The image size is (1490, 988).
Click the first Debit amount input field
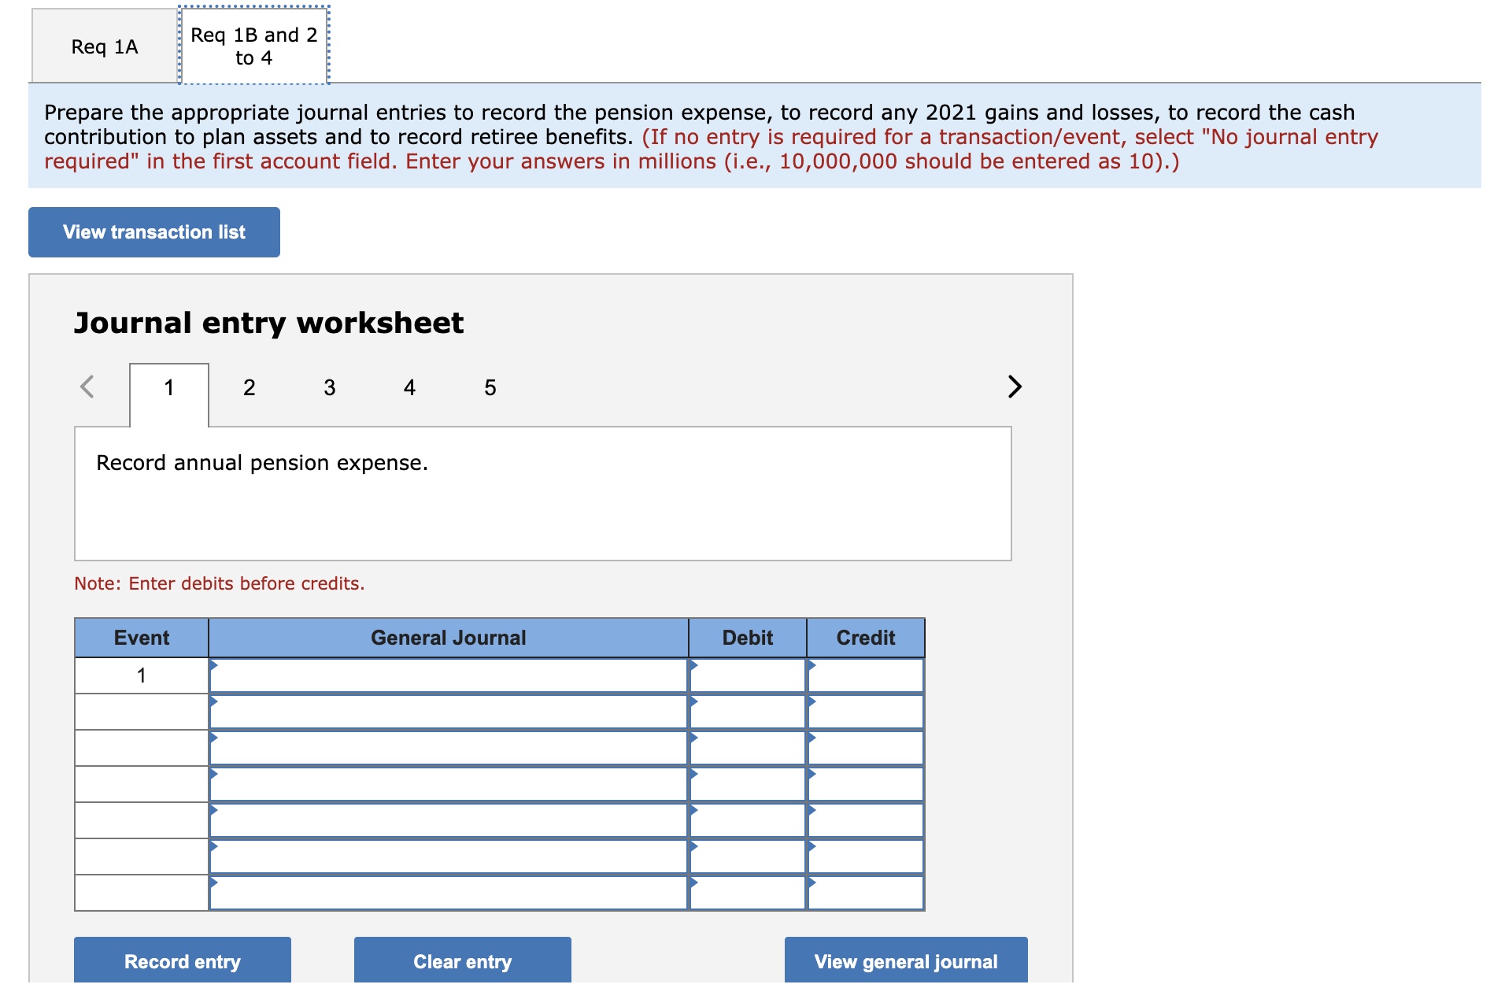[748, 675]
